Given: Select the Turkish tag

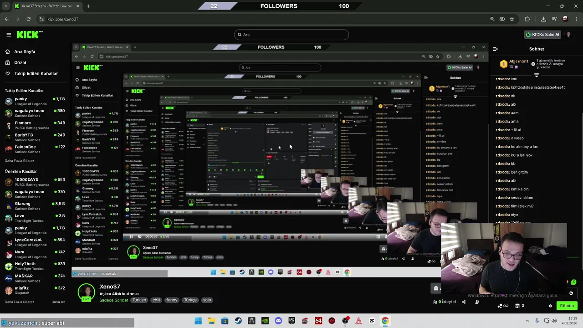Looking at the screenshot, I should click(x=139, y=300).
